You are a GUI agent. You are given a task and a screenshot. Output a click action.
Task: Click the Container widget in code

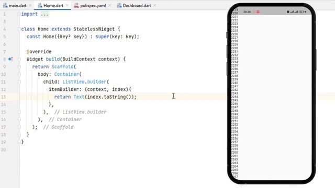66,74
